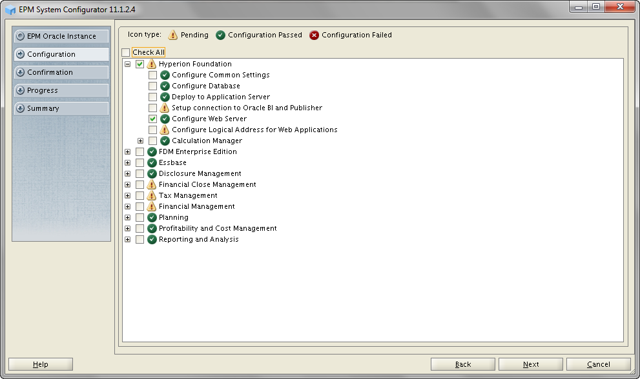
Task: Click the Reporting and Analysis status icon
Action: pos(152,240)
